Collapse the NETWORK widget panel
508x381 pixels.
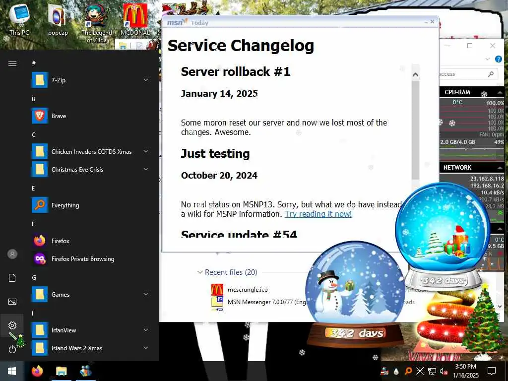point(500,168)
